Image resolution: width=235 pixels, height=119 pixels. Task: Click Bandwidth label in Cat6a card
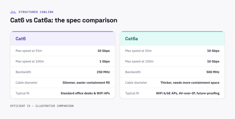tap(133, 72)
